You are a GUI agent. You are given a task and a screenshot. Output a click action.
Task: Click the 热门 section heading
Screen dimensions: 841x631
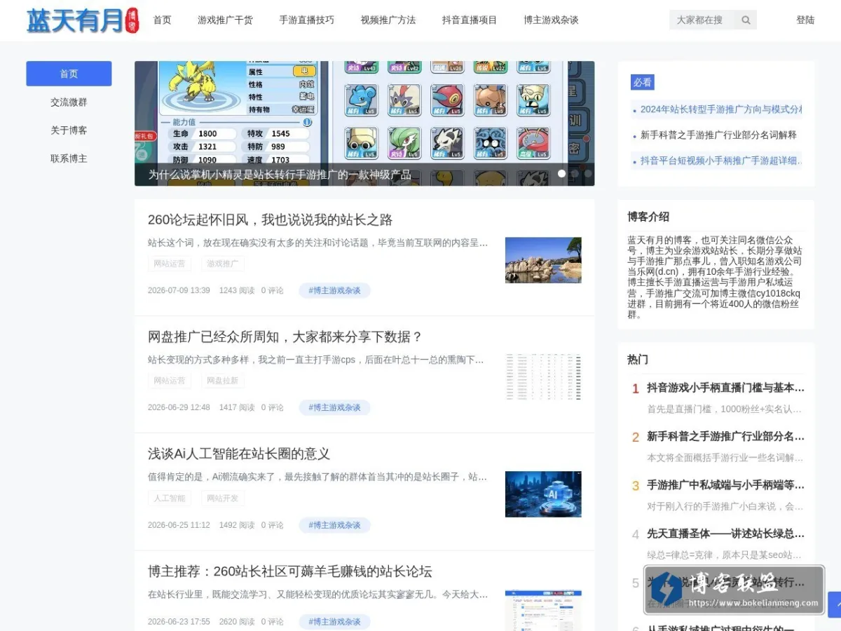coord(638,360)
